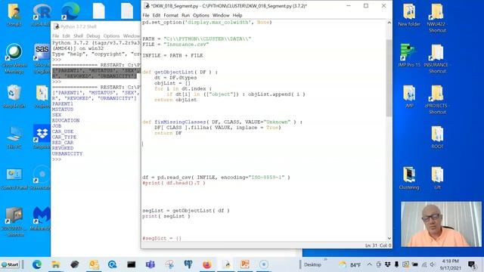Screen dimensions: 484x272
Task: Click URBANICITY in the Python Shell output list
Action: pos(67,153)
